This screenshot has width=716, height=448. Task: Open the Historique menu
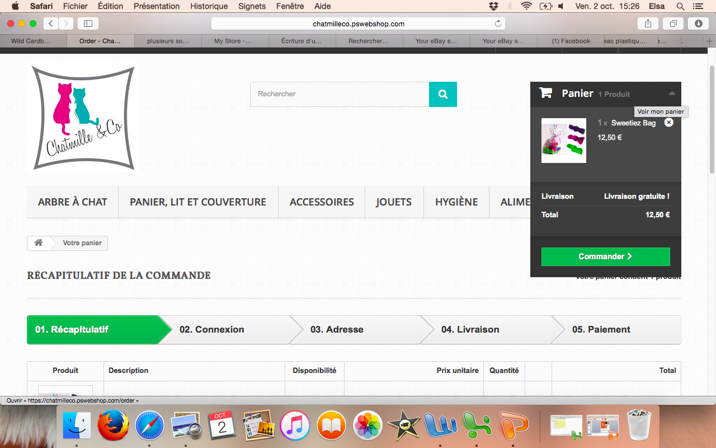(209, 6)
